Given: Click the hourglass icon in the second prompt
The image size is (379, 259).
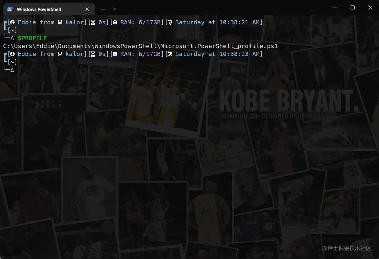Looking at the screenshot, I should coord(93,54).
